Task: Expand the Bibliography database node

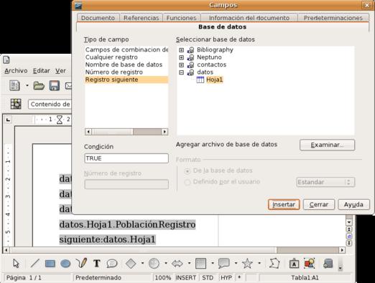Action: coord(182,50)
